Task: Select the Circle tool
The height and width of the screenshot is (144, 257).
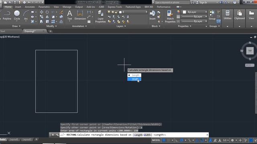Action: pos(17,15)
